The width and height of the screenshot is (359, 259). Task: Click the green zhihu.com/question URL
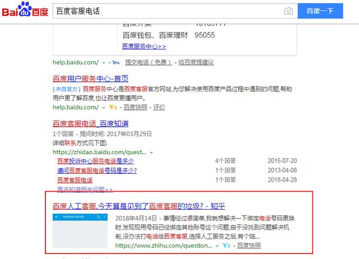pyautogui.click(x=164, y=246)
